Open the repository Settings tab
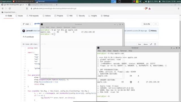The height and width of the screenshot is (102, 181). point(105,16)
